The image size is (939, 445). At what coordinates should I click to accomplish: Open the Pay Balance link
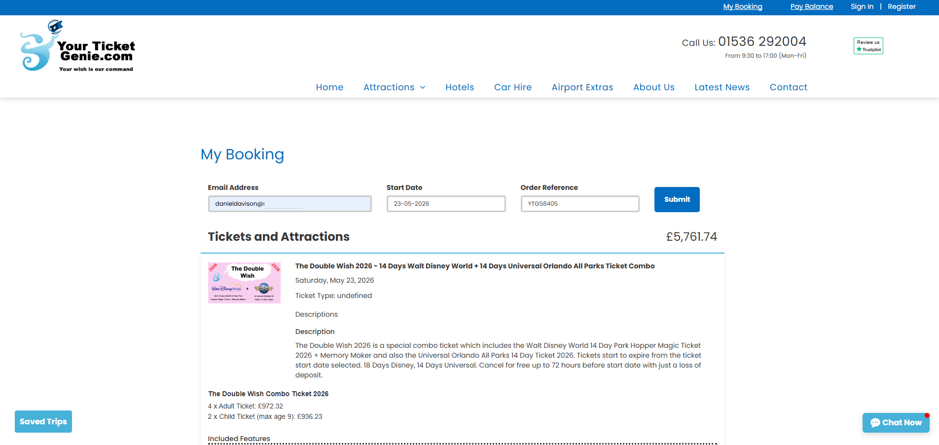click(x=812, y=7)
